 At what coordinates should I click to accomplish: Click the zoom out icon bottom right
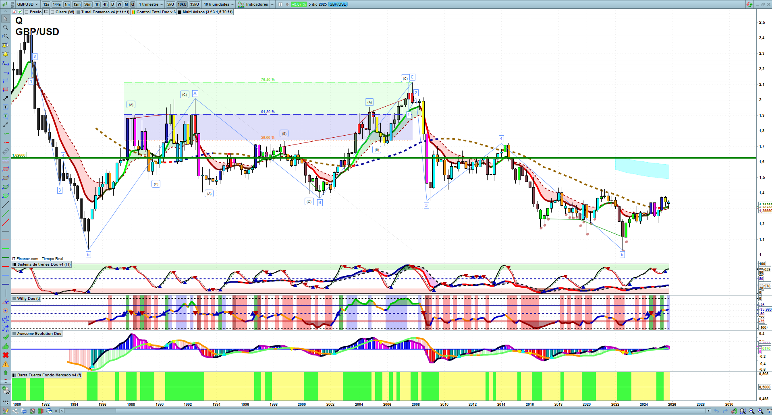751,411
